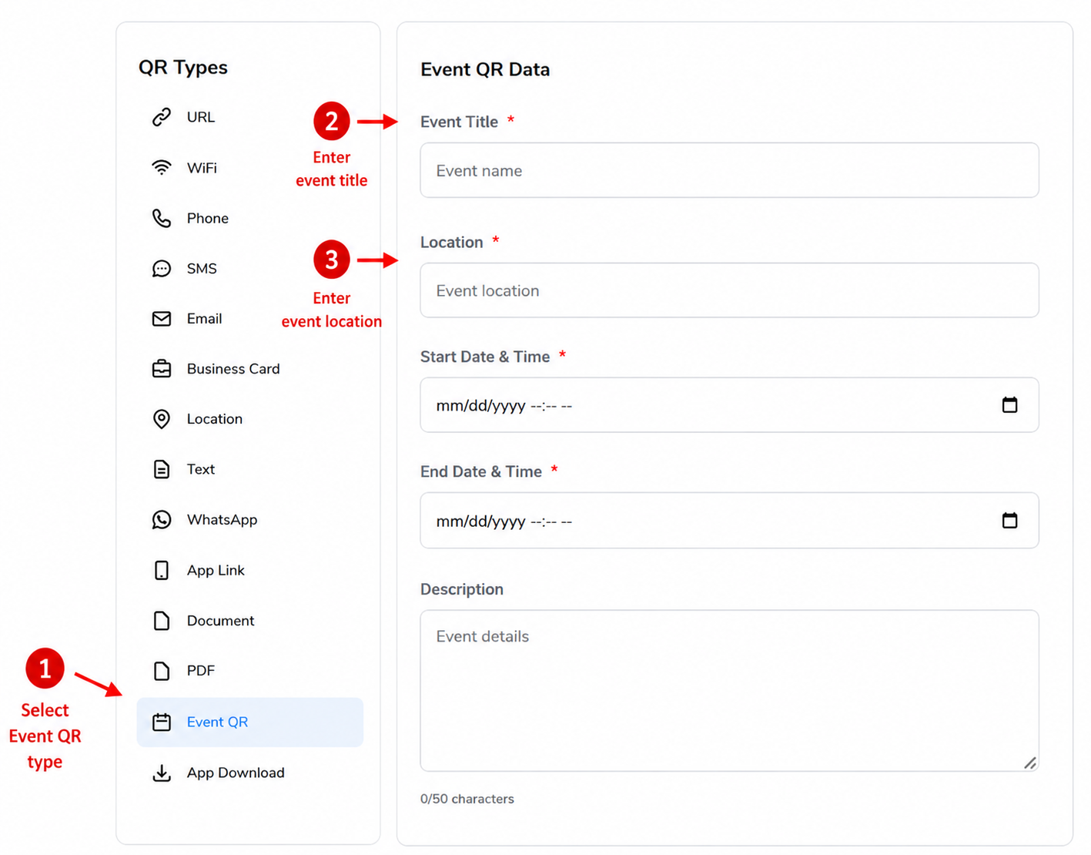Switch to Business Card QR type
Screen dimensions: 1091x855
(x=233, y=369)
